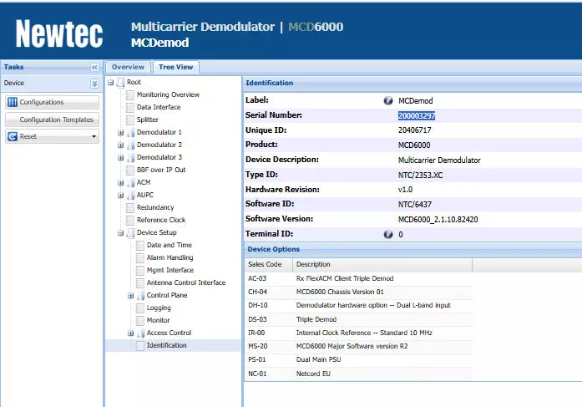582x407 pixels.
Task: Click the highlighted serial number 200003297
Action: [417, 116]
